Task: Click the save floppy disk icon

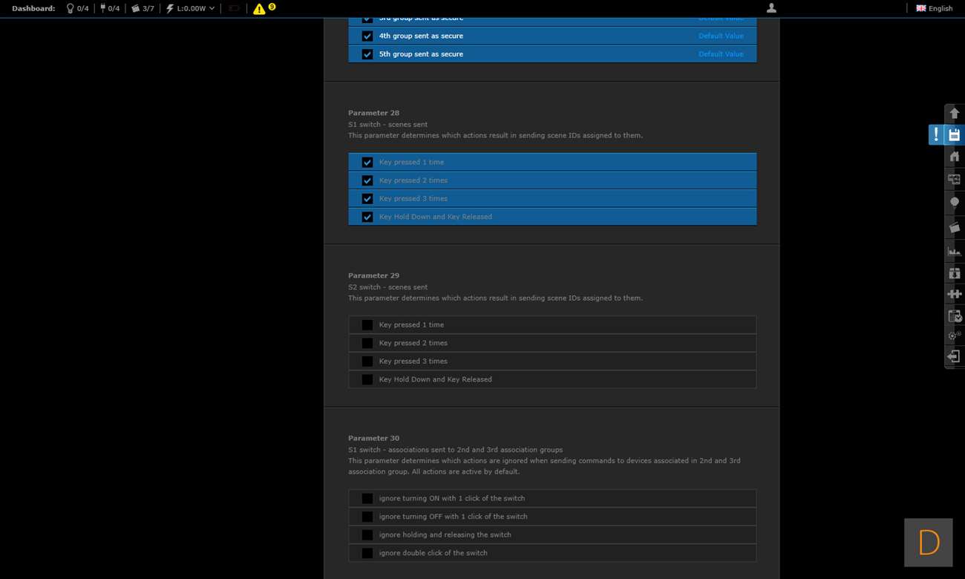Action: [x=955, y=134]
